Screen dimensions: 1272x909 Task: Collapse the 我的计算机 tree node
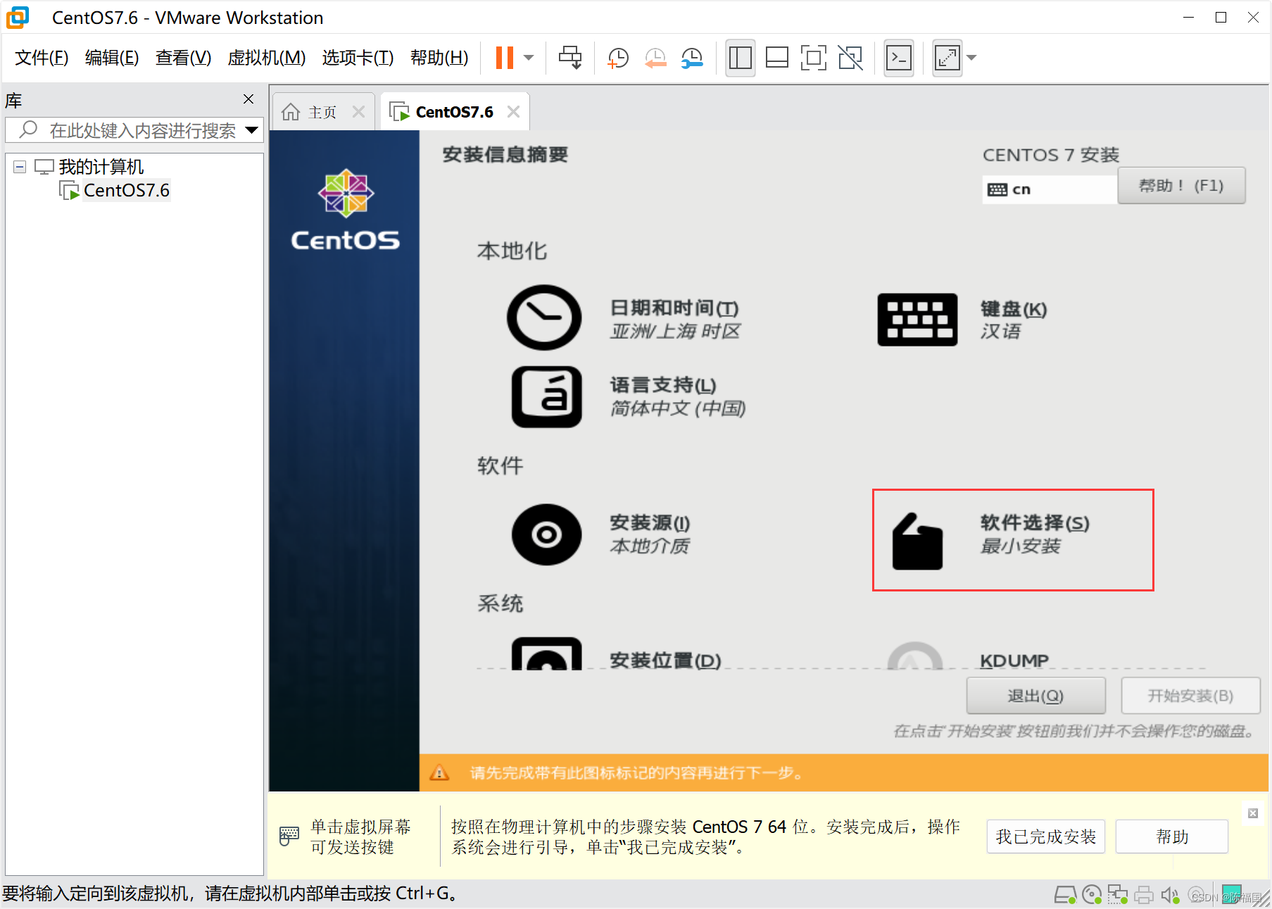point(20,167)
